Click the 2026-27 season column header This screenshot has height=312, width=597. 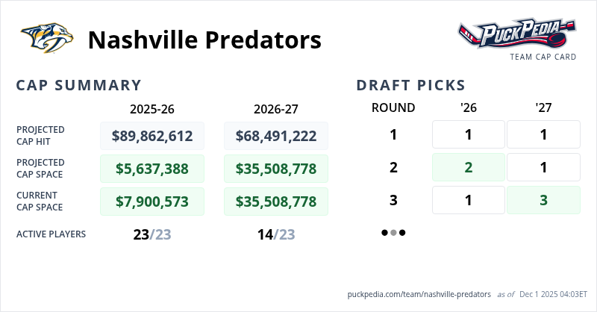276,109
